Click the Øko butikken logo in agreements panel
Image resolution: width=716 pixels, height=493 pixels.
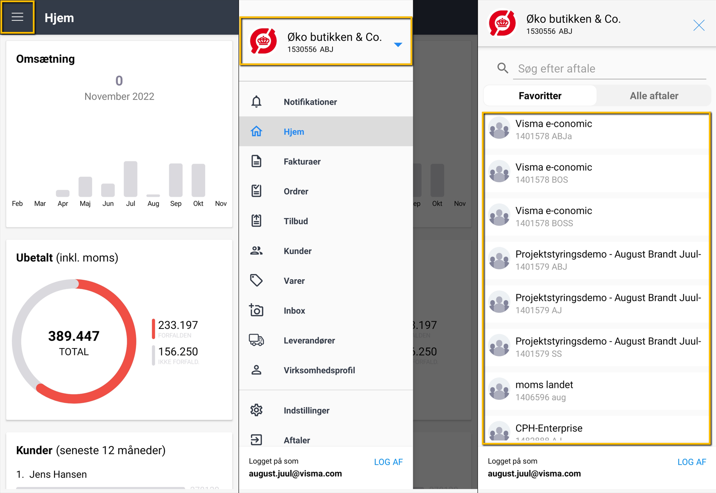tap(502, 23)
